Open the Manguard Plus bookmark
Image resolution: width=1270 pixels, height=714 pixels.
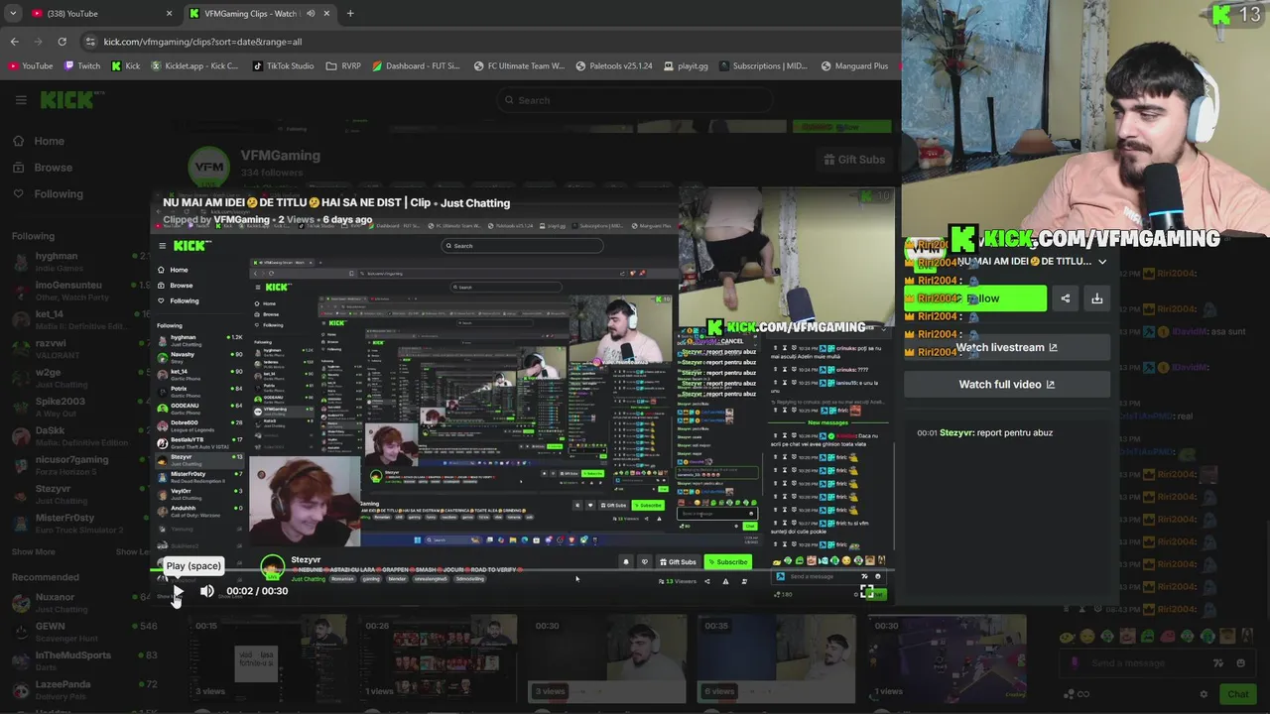854,66
